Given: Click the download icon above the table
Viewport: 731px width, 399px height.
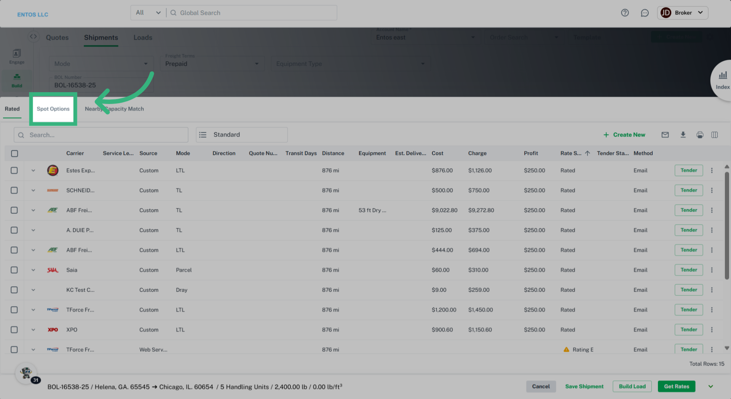Looking at the screenshot, I should coord(683,135).
